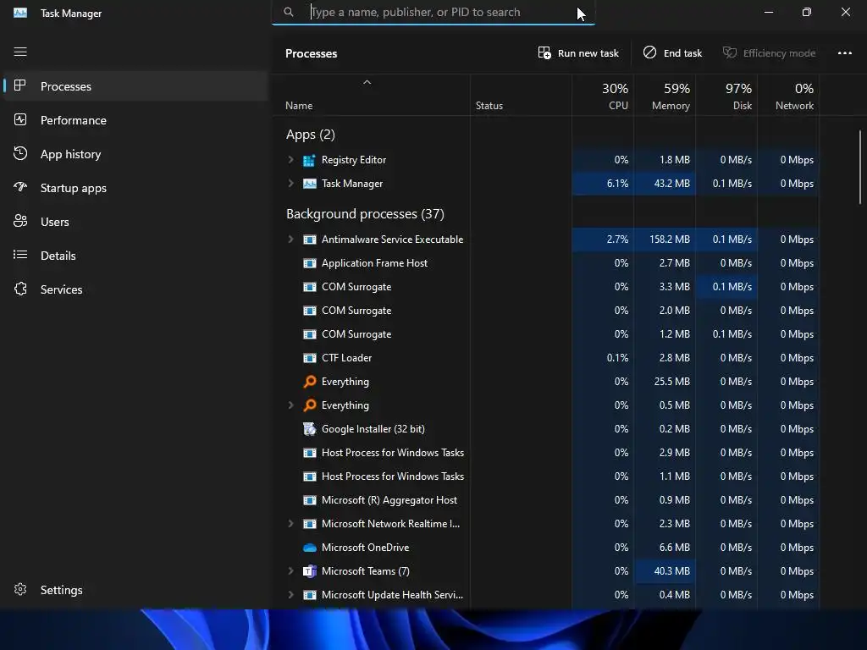Expand Microsoft Network Realtime entry
The width and height of the screenshot is (867, 650).
tap(291, 523)
